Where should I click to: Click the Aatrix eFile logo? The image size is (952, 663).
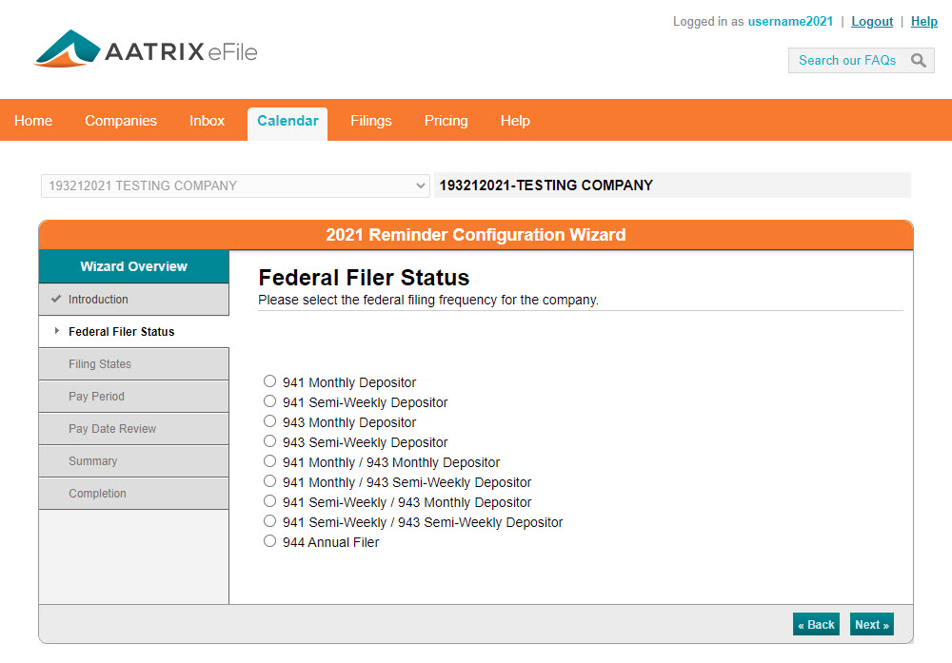click(x=146, y=49)
